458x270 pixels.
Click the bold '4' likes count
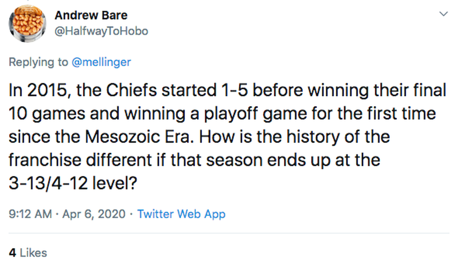12,253
